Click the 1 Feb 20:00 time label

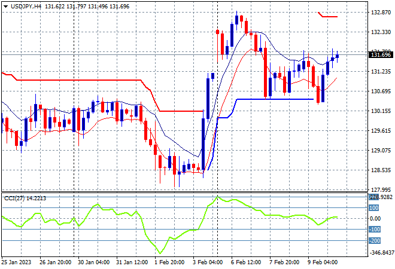point(169,262)
